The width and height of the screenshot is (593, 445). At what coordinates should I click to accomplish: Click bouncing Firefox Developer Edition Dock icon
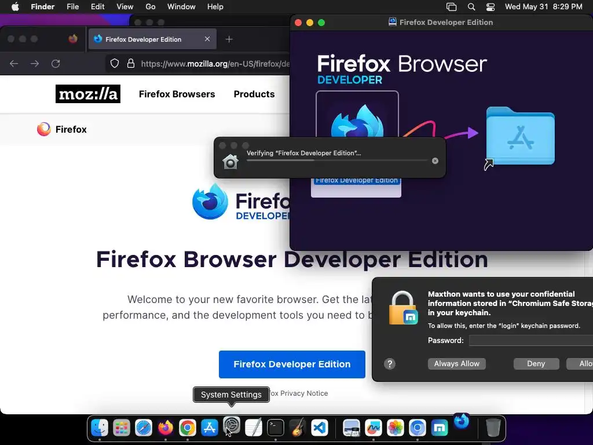click(462, 421)
